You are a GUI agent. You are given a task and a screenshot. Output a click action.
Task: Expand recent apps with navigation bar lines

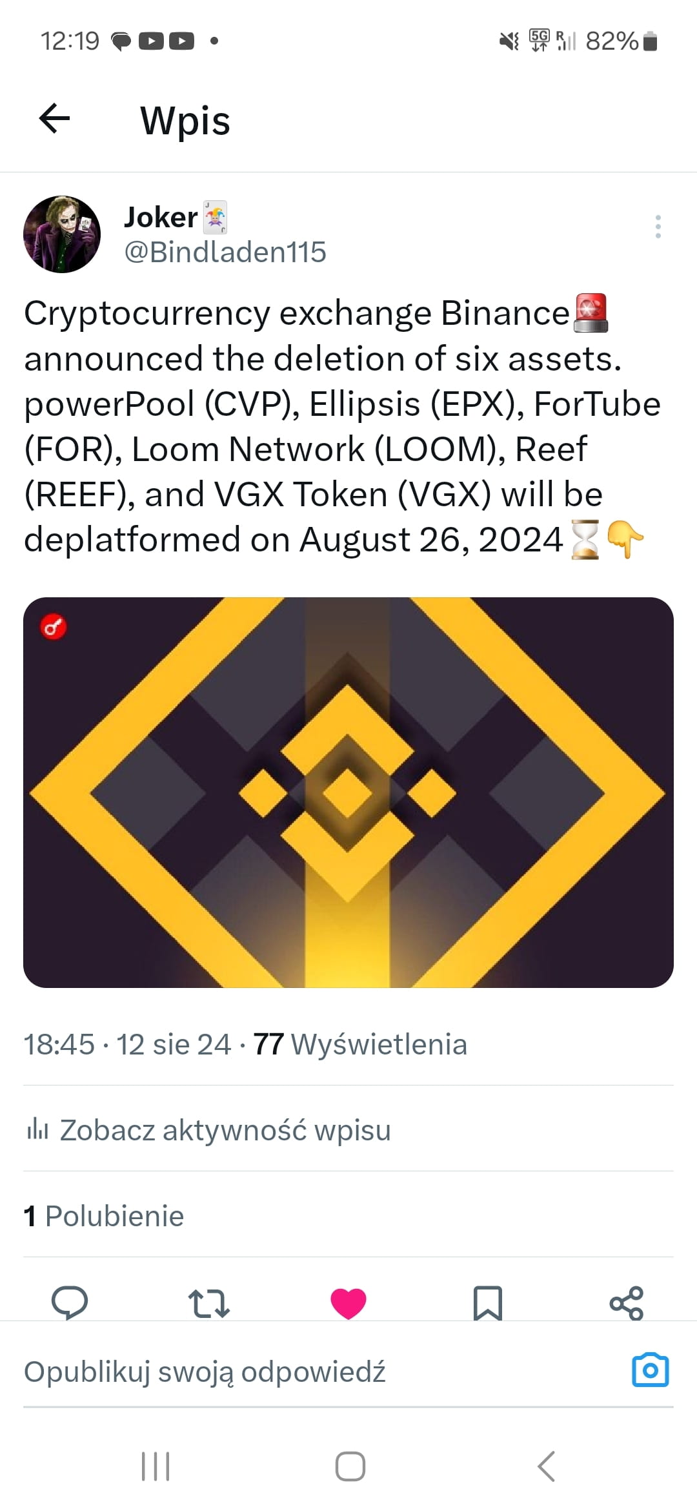coord(154,1465)
